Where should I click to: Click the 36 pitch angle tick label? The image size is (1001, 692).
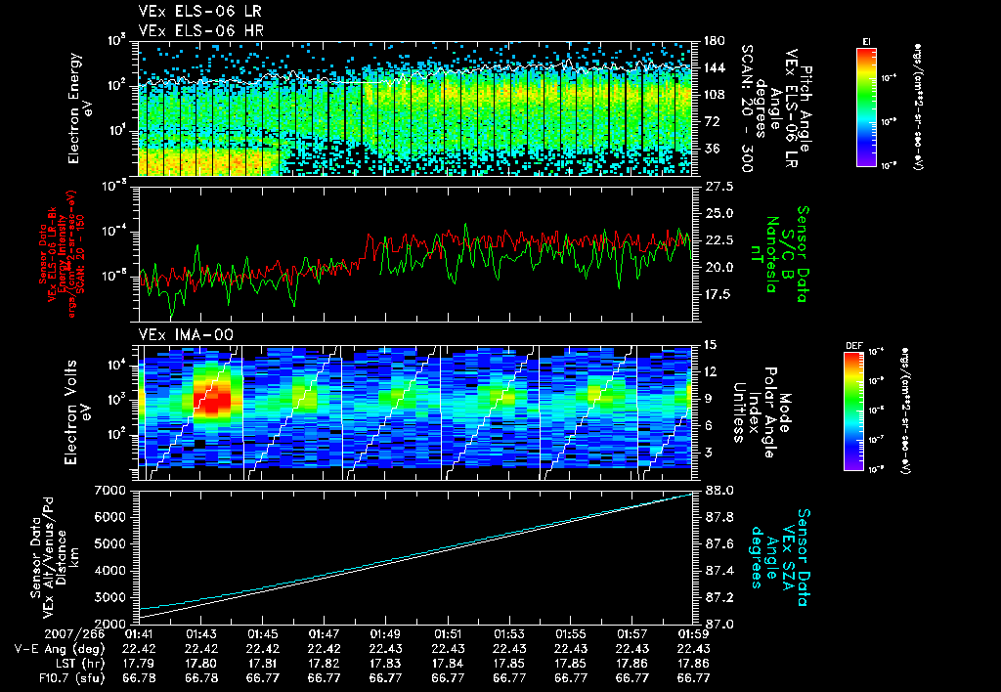pyautogui.click(x=713, y=149)
